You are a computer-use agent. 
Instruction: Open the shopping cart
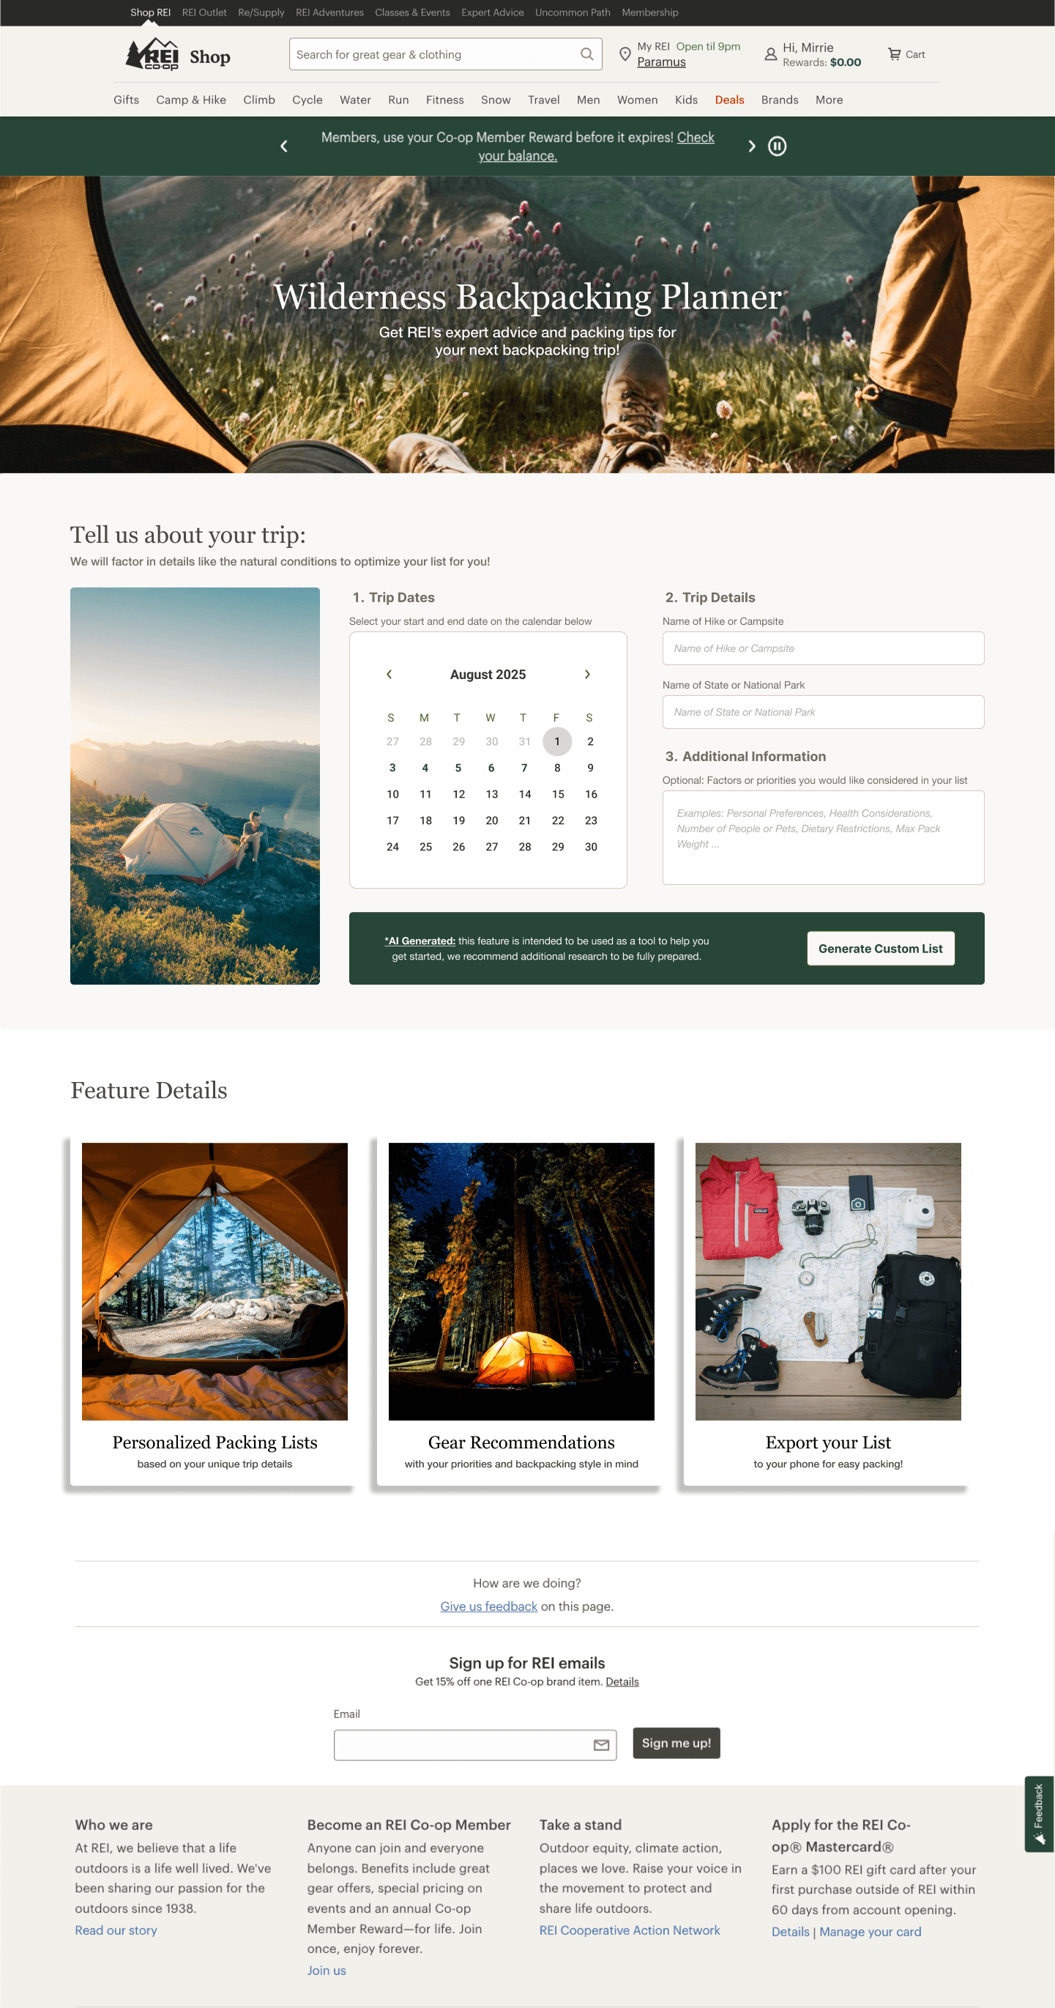906,54
